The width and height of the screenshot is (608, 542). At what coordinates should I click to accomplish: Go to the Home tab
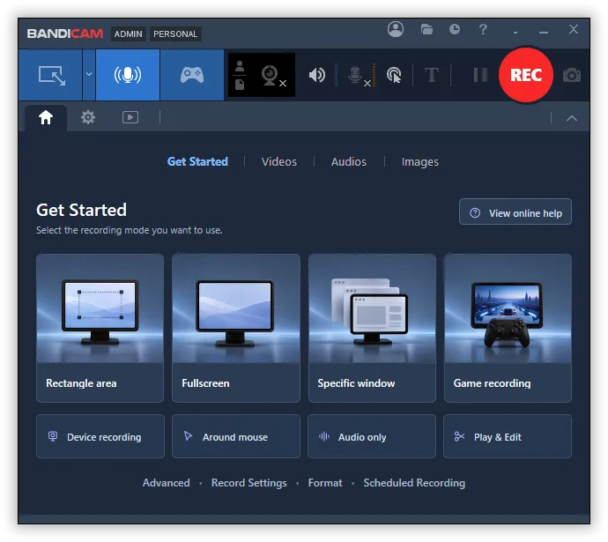click(x=46, y=117)
